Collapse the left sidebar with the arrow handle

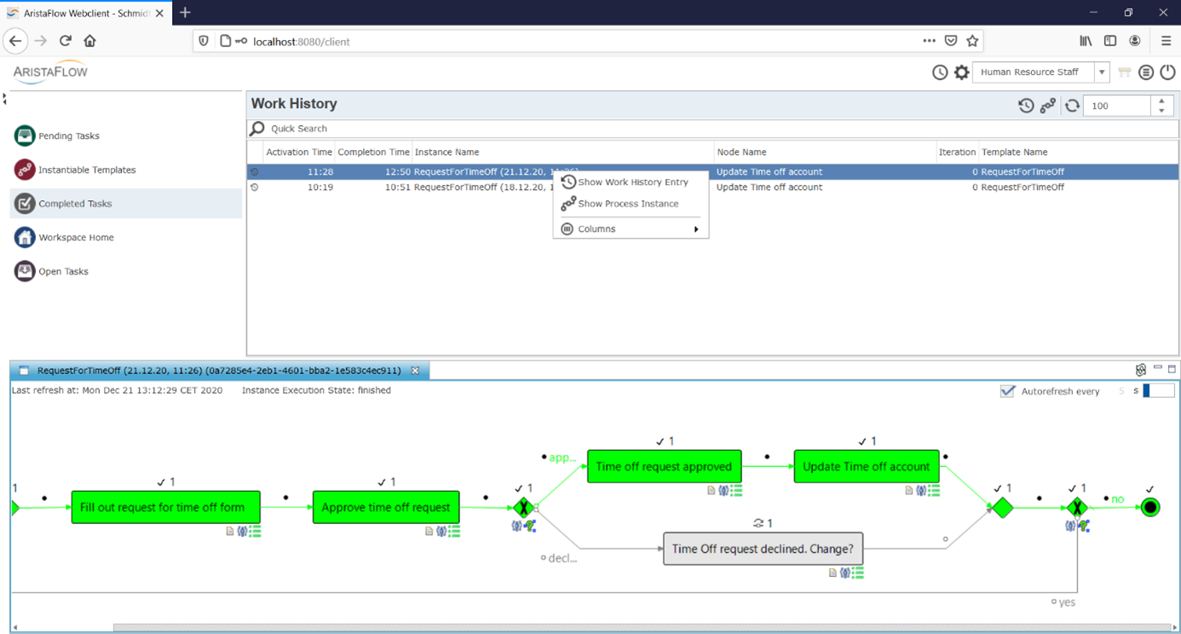(x=4, y=100)
